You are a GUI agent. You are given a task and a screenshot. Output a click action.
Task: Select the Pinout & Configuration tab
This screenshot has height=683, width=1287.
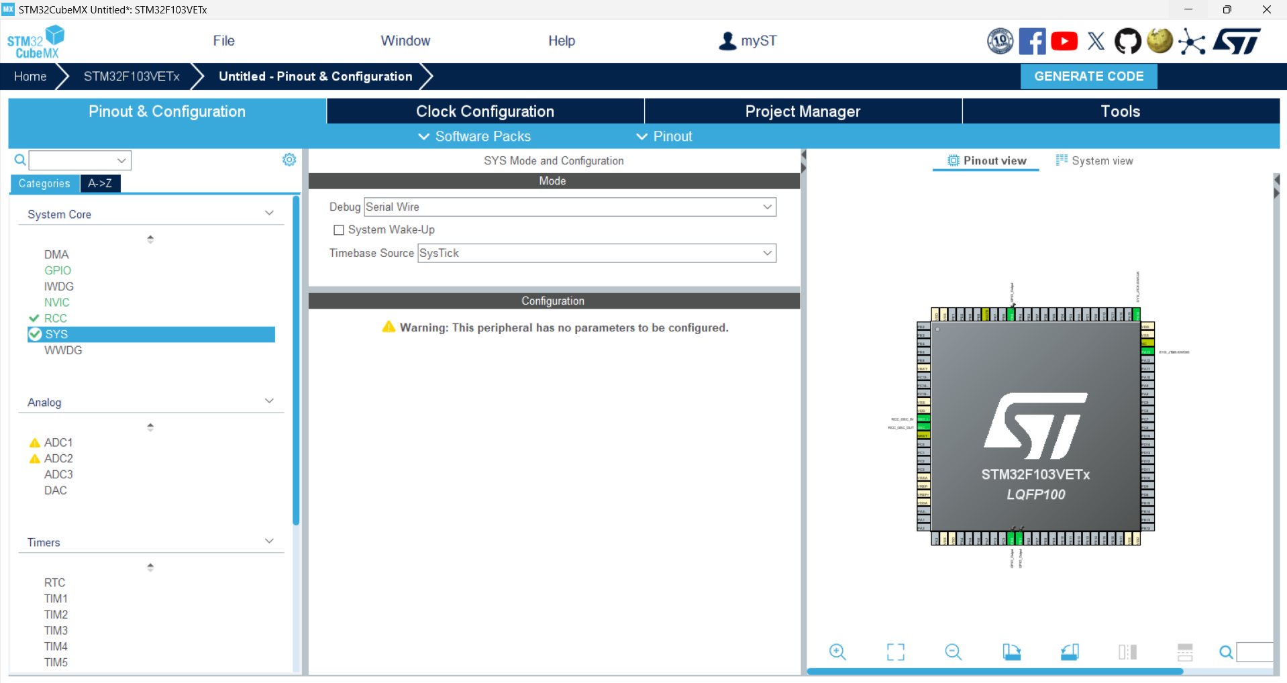click(167, 111)
